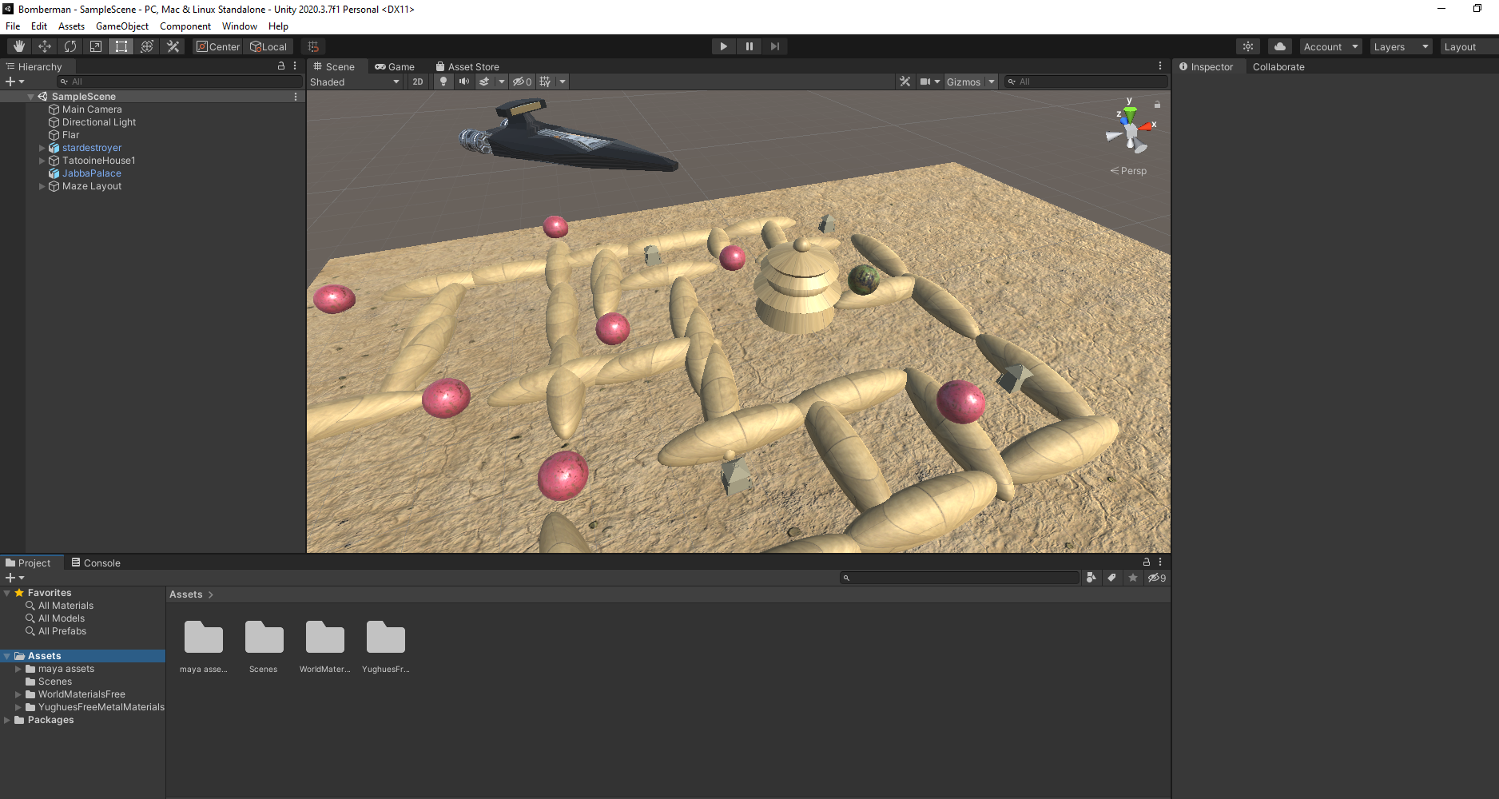
Task: Toggle scene lighting
Action: [x=443, y=81]
